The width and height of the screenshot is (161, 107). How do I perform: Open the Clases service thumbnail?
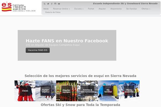pos(25,91)
